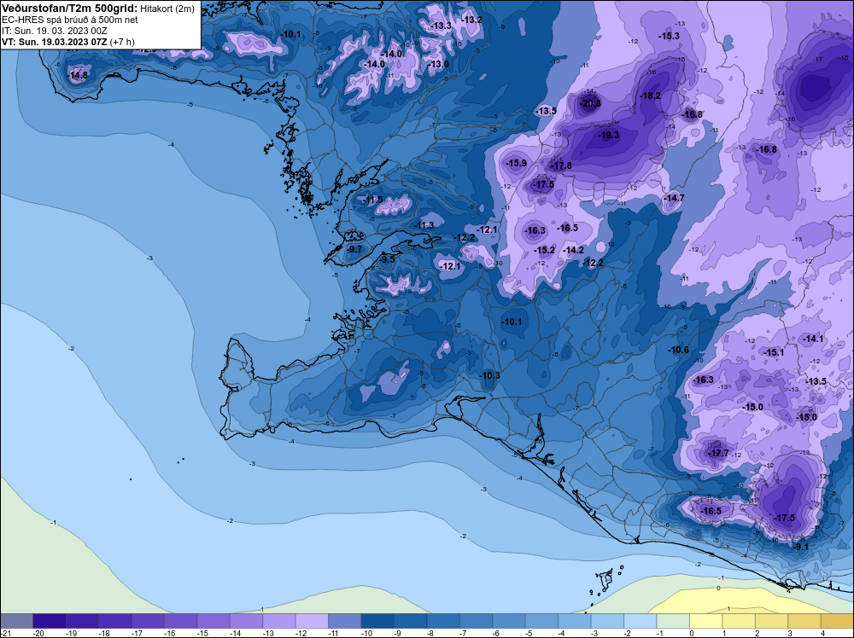The image size is (854, 638).
Task: Click the legend color swatch labeled -20
Action: click(49, 621)
